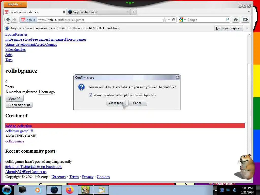260x195 pixels.
Task: Uncheck Warn me when closing multiple tabs
Action: [x=90, y=95]
